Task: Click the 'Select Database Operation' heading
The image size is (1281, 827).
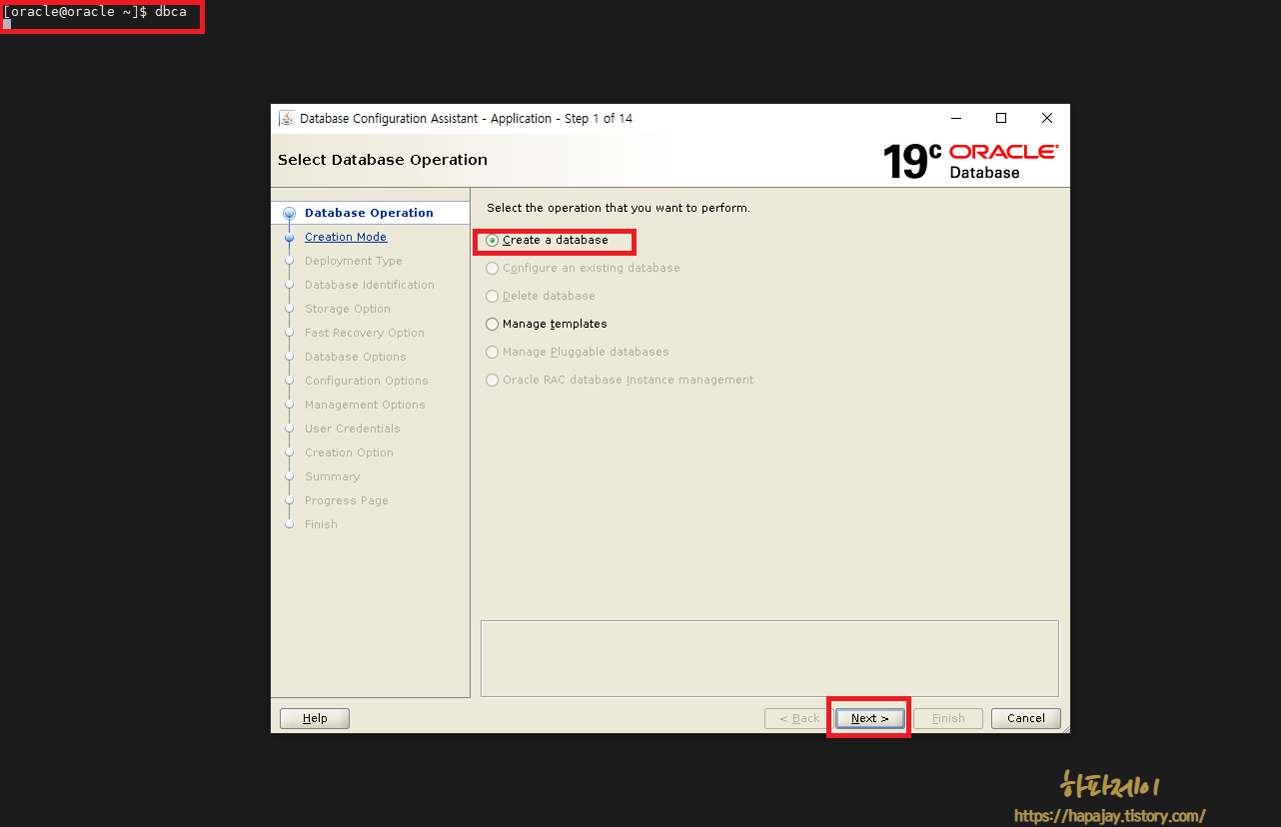Action: point(383,160)
